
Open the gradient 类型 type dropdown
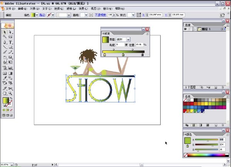tap(128, 40)
